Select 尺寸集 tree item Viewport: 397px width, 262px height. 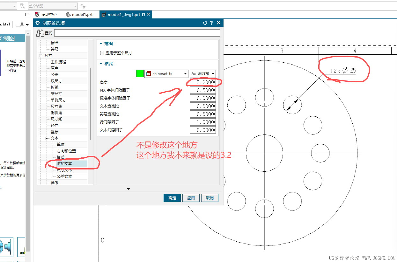click(x=56, y=107)
